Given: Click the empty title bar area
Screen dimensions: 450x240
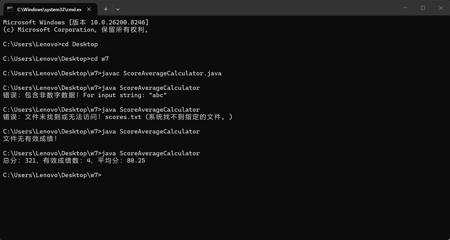Looking at the screenshot, I should 260,8.
